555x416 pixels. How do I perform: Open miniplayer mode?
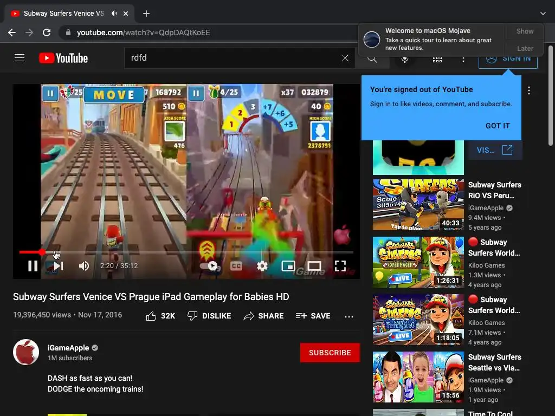click(288, 265)
